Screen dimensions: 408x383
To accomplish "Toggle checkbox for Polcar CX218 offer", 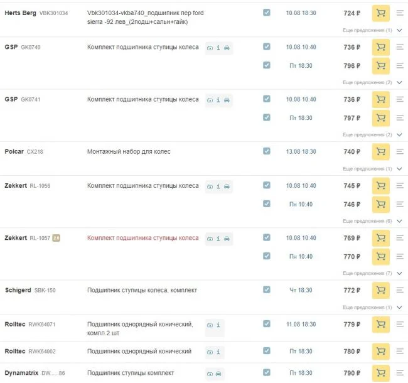I will tap(267, 151).
